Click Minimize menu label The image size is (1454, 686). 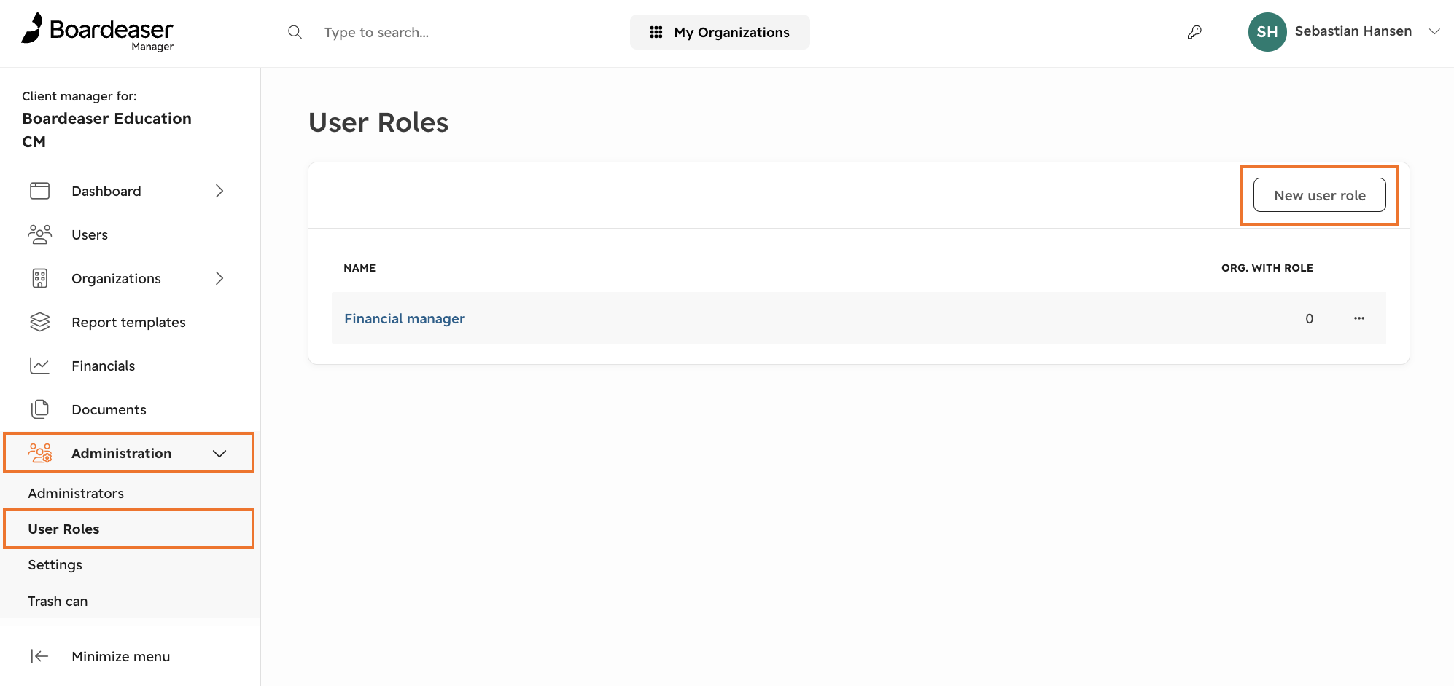pos(121,656)
